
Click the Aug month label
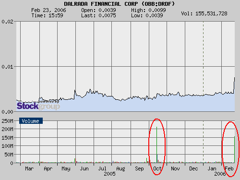click(x=120, y=169)
